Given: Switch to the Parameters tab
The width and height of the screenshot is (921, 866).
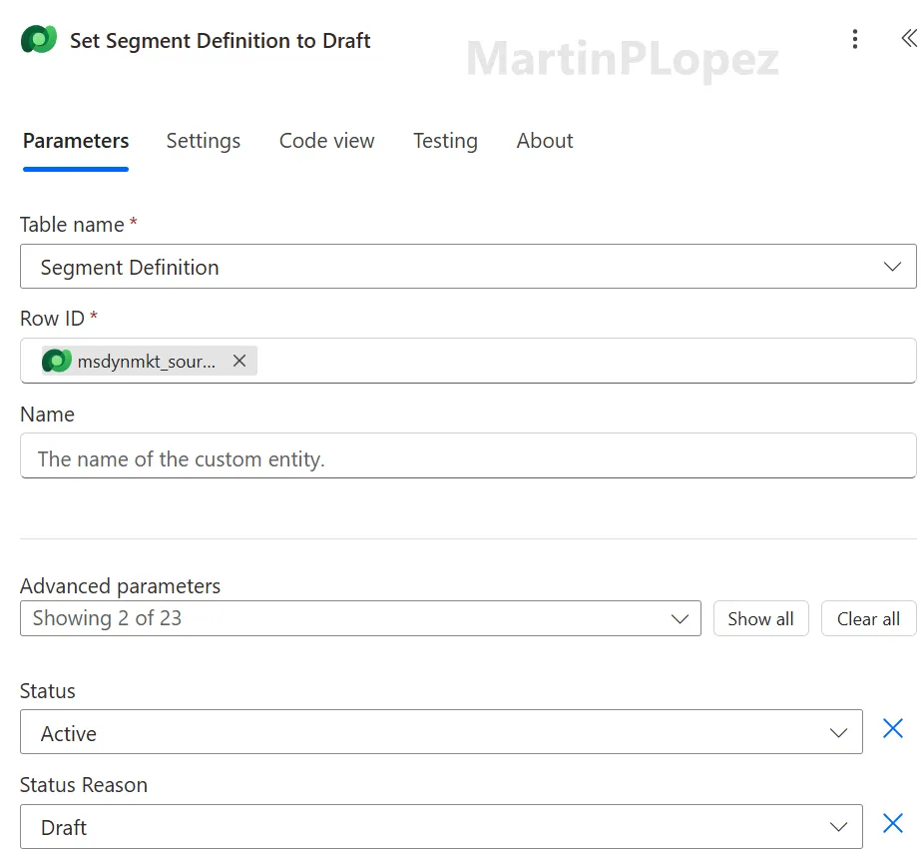Looking at the screenshot, I should (76, 141).
